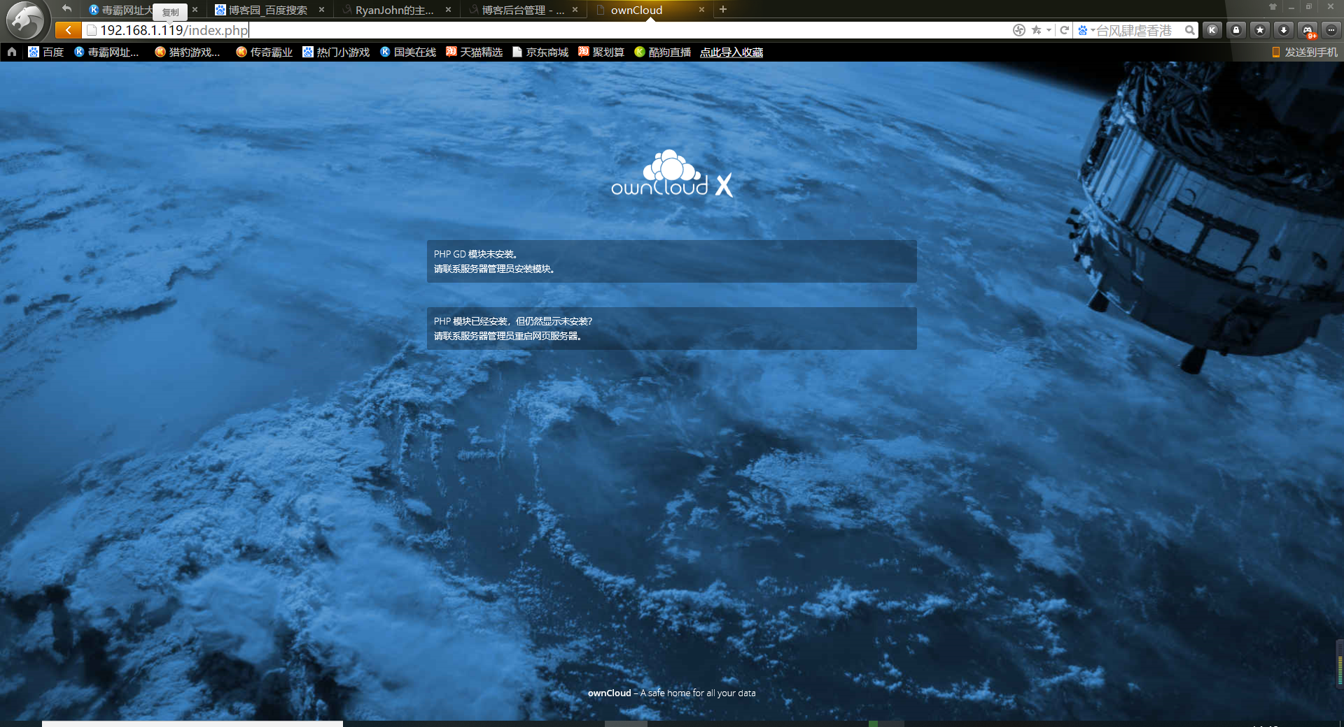Image resolution: width=1344 pixels, height=727 pixels.
Task: Click the skin shirt icon in title bar
Action: point(1273,7)
